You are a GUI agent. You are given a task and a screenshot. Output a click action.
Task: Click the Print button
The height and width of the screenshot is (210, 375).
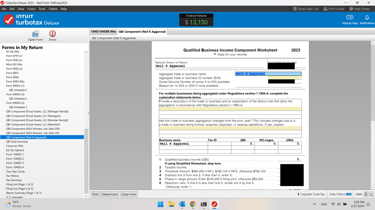(95, 194)
